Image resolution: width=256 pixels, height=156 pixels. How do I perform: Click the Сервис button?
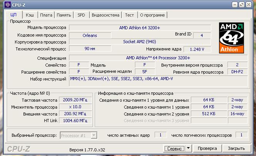coord(175,149)
